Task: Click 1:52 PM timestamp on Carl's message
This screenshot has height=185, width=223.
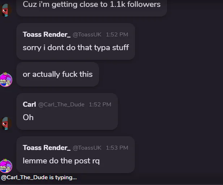Action: [x=100, y=105]
